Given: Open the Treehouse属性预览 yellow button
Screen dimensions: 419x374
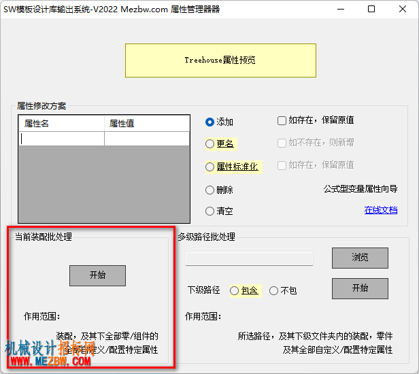Looking at the screenshot, I should (220, 61).
